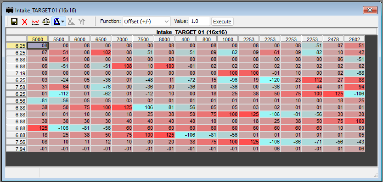This screenshot has width=383, height=182.
Task: Select the 7.56 row header
Action: [x=17, y=142]
